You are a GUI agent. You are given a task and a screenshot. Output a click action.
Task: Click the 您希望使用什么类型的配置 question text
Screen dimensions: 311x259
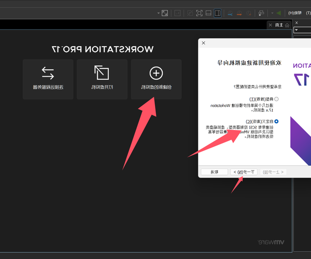pyautogui.click(x=258, y=87)
